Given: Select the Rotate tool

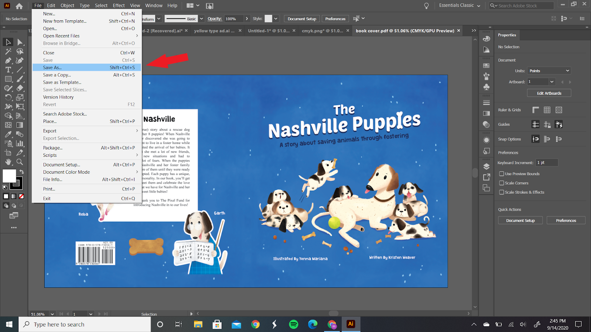Looking at the screenshot, I should 8,97.
